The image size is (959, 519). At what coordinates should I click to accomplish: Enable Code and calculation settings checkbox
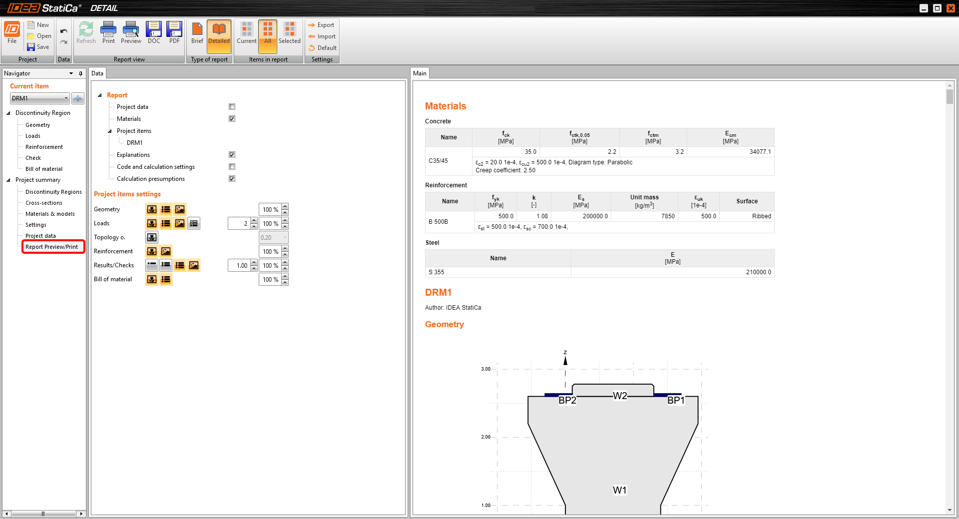tap(232, 167)
